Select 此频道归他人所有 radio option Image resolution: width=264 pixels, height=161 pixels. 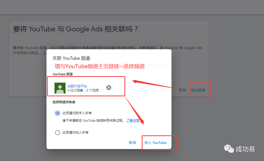coord(57,133)
